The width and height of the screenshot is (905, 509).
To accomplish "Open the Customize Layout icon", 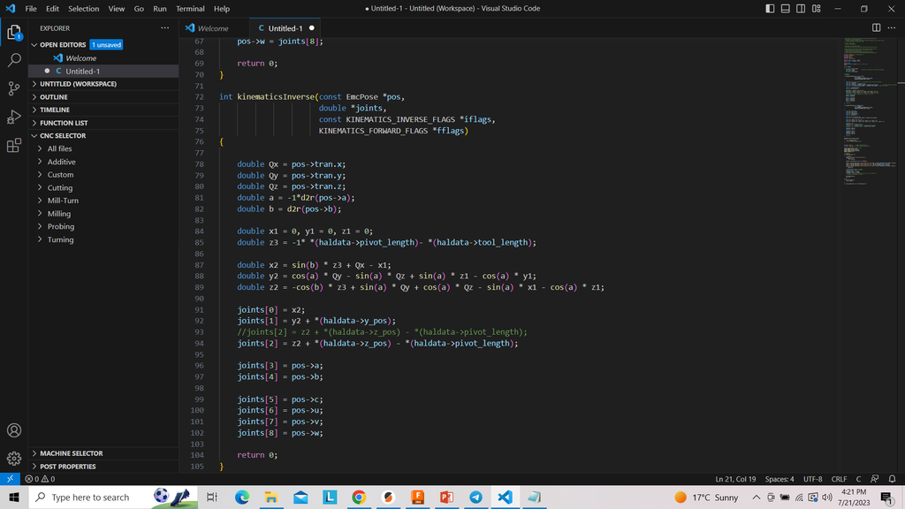I will [816, 9].
